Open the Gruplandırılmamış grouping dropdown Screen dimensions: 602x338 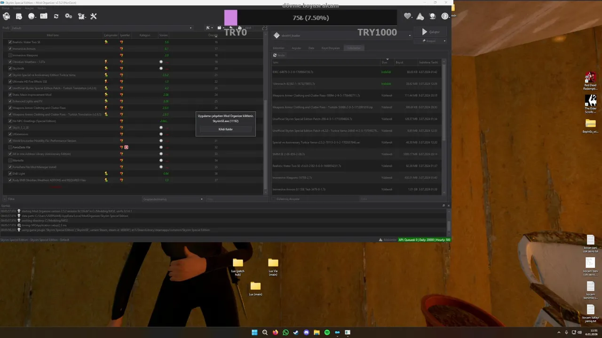[x=173, y=199]
